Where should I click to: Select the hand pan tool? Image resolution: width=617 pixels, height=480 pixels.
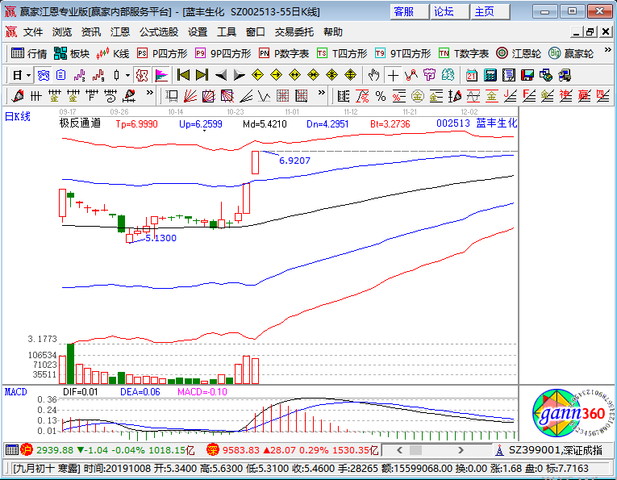point(373,75)
